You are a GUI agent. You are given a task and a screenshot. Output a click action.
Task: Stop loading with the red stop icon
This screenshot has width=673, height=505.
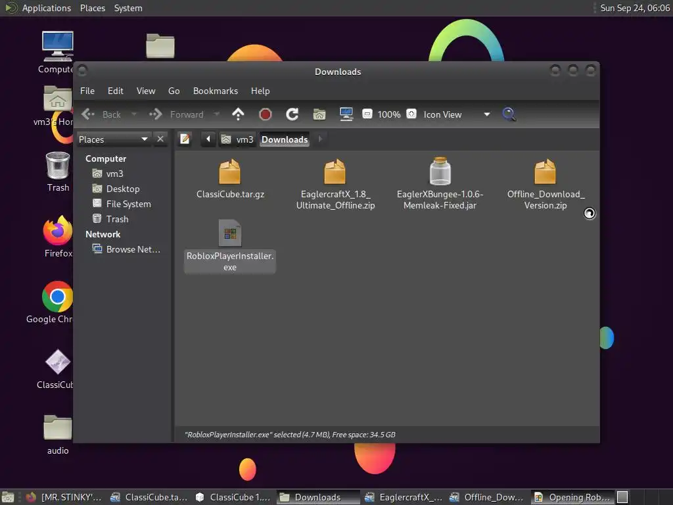point(266,114)
